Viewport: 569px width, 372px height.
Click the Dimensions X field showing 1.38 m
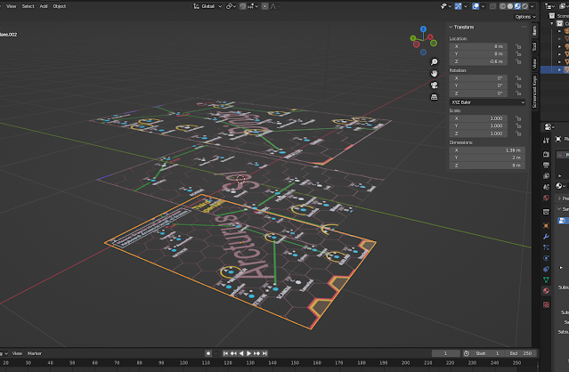tap(487, 150)
